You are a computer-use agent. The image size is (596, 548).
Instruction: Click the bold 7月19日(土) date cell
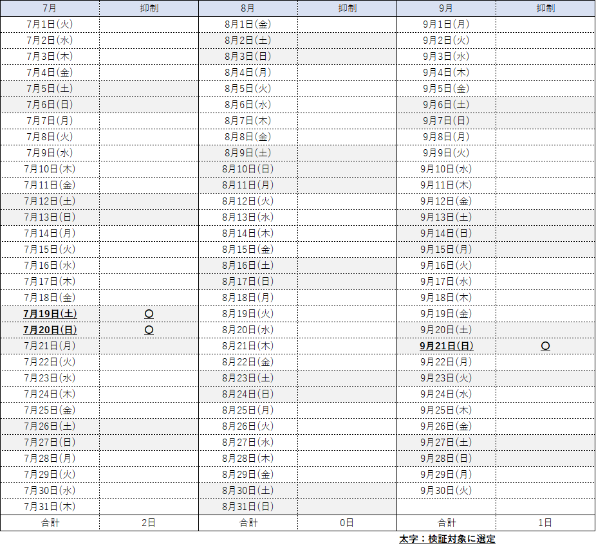click(50, 314)
